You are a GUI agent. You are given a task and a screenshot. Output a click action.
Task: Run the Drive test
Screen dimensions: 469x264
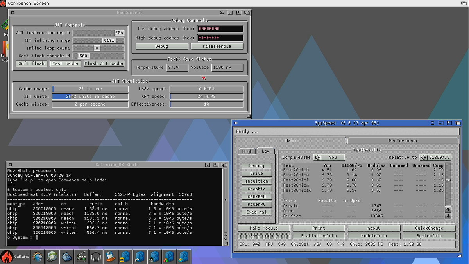point(256,173)
